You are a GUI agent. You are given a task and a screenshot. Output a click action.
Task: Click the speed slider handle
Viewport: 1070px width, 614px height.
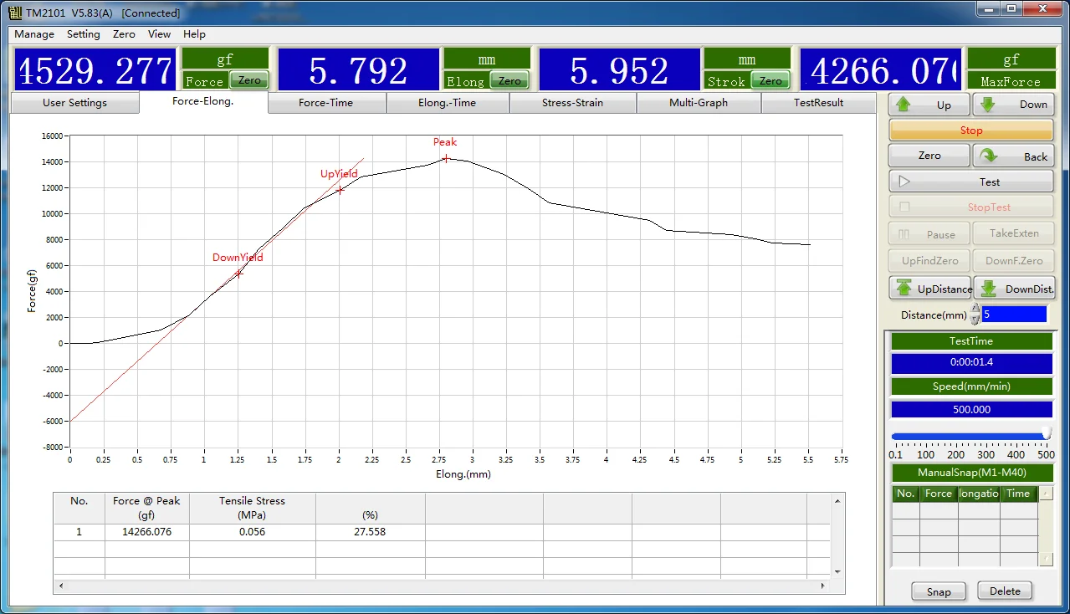point(1046,434)
